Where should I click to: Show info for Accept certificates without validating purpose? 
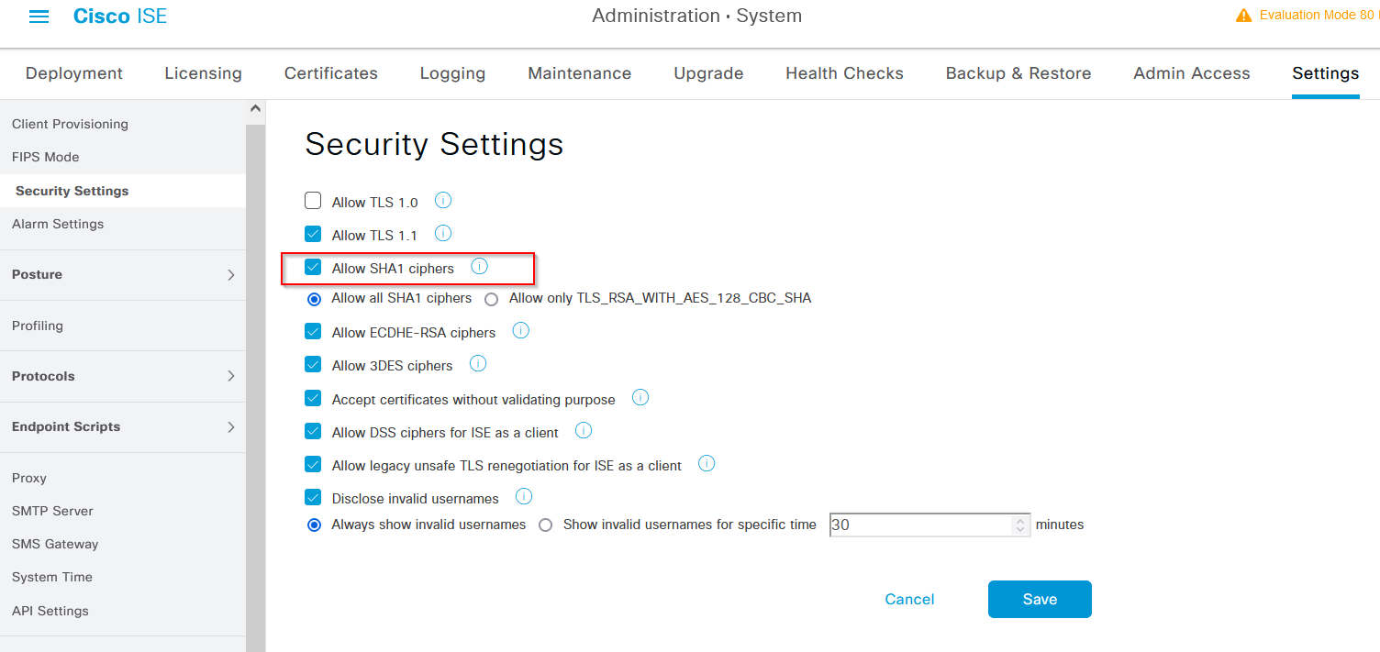640,398
